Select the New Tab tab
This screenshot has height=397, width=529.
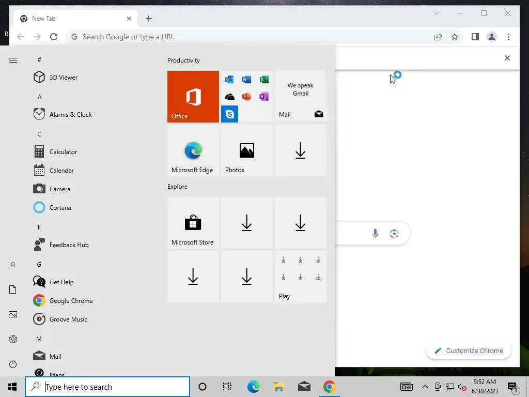(x=76, y=19)
